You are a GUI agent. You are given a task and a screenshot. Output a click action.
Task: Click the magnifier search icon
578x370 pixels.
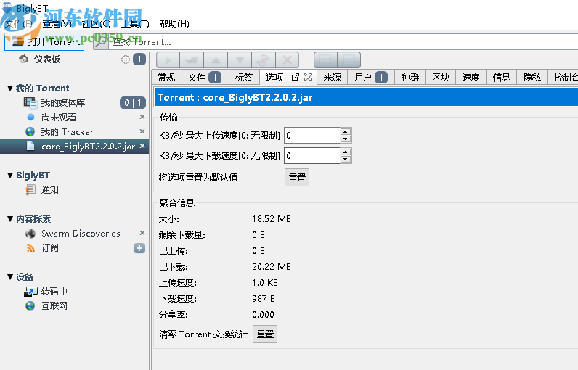point(100,42)
